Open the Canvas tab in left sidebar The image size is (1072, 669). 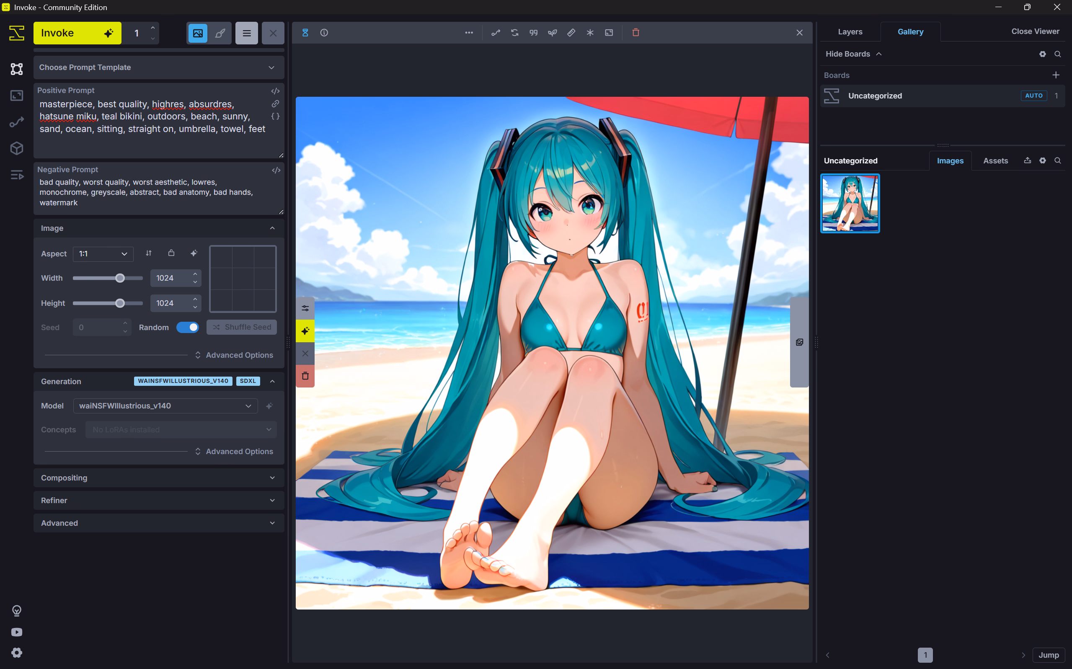pyautogui.click(x=17, y=69)
